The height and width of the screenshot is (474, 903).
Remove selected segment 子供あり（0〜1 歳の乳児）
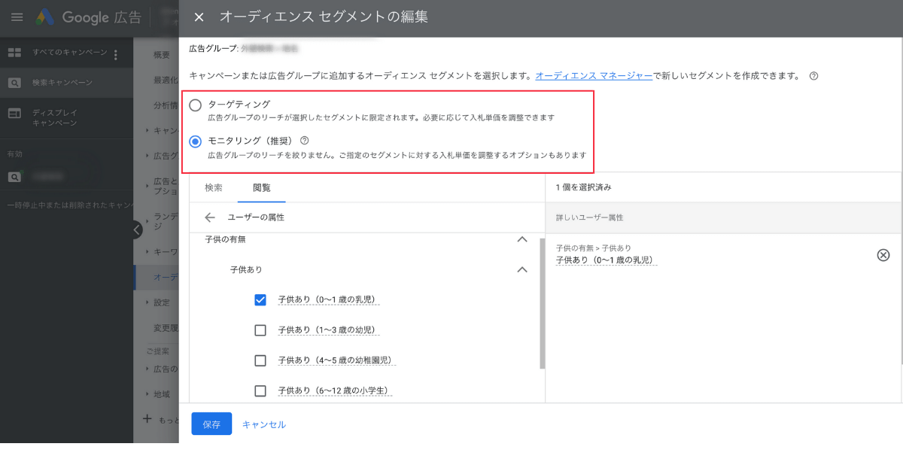883,255
